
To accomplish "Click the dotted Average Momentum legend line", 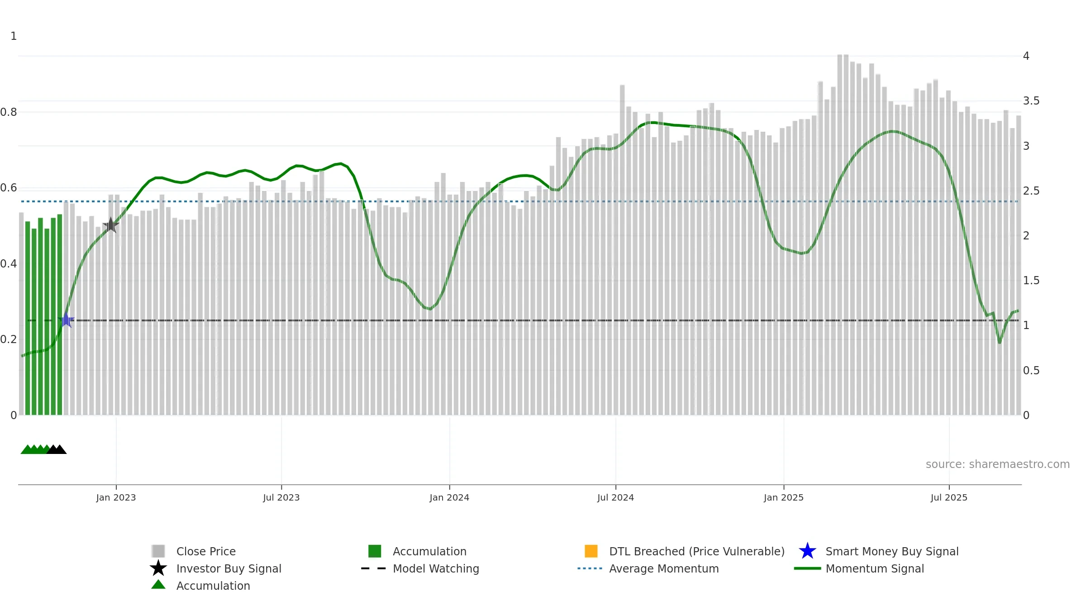I will 590,568.
